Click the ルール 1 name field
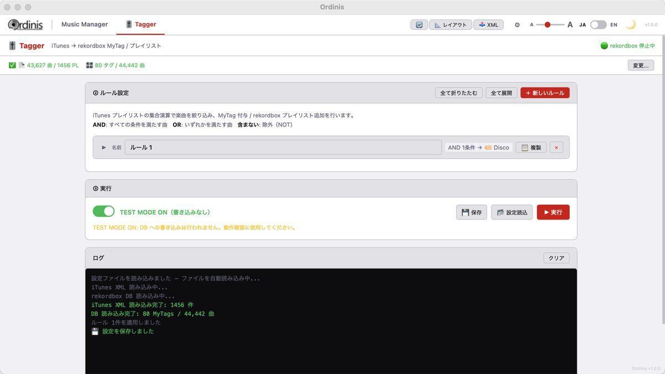 [283, 147]
